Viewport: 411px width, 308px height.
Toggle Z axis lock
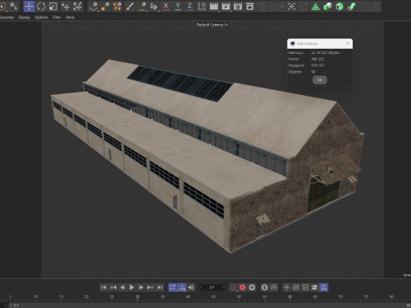click(189, 6)
